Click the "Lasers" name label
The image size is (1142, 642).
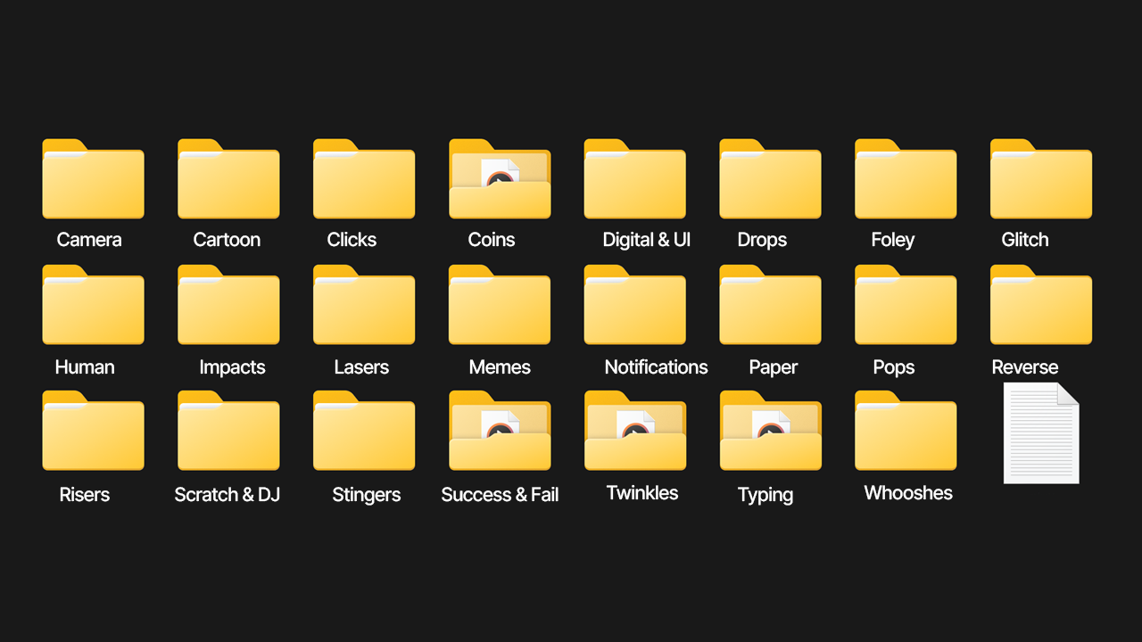click(361, 367)
